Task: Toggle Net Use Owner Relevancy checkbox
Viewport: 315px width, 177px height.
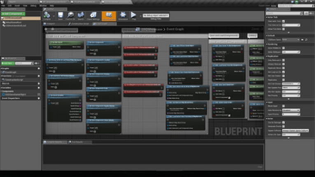Action: click(x=283, y=76)
